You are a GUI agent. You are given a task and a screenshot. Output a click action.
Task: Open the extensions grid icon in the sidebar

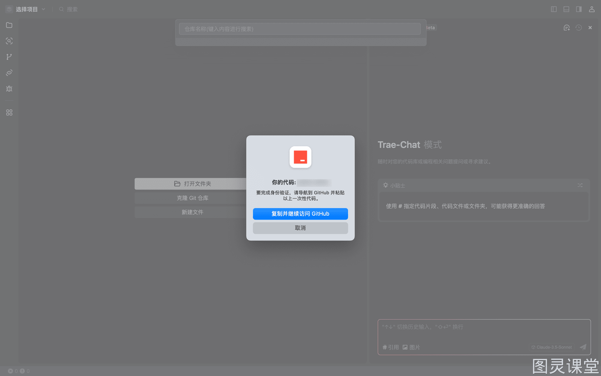pyautogui.click(x=9, y=112)
